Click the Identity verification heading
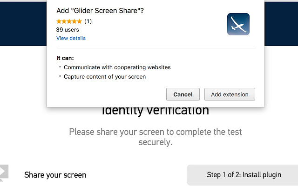The height and width of the screenshot is (186, 298). point(155,112)
